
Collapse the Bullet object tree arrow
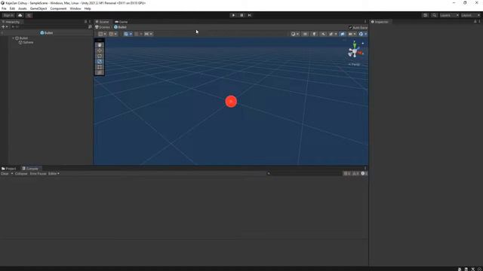coord(14,38)
